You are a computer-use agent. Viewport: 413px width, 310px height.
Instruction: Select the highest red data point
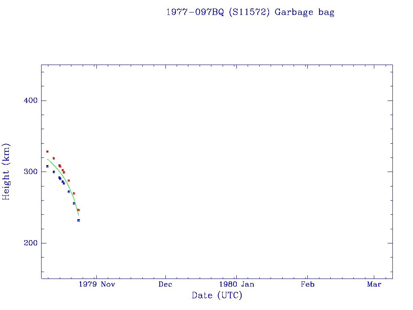click(x=47, y=151)
